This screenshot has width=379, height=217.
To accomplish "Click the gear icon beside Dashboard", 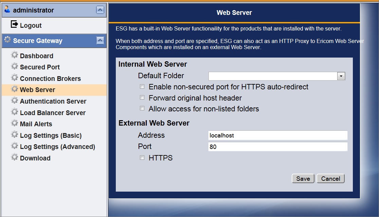I will tap(14, 55).
